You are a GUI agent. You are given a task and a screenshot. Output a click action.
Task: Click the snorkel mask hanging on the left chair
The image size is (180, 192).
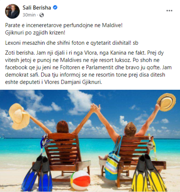coord(45,141)
